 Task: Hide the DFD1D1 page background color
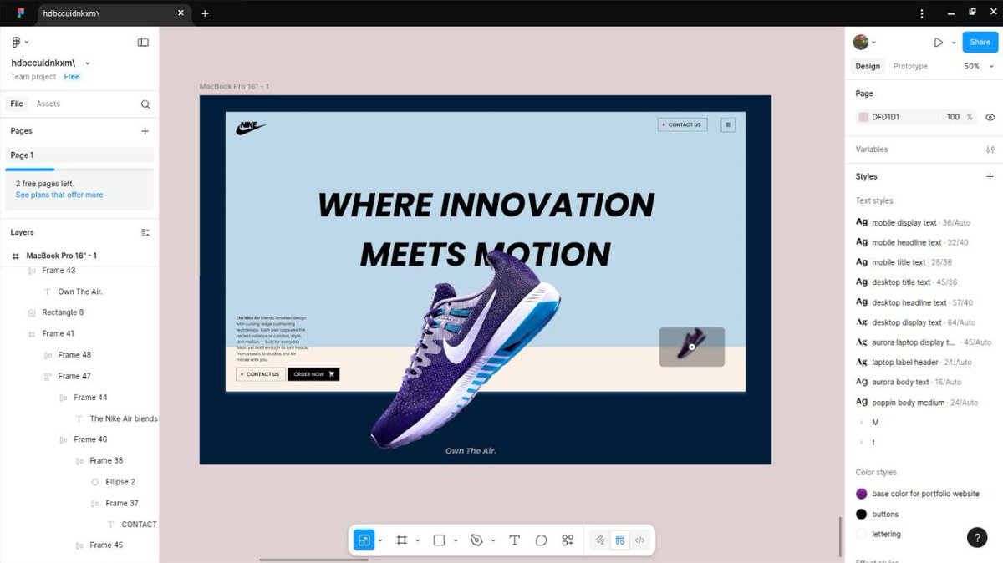990,117
